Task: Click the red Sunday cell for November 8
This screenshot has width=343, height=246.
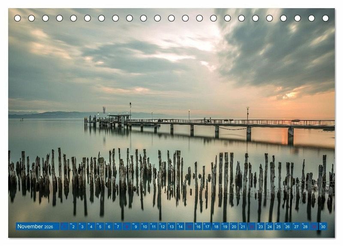Action: pyautogui.click(x=127, y=226)
